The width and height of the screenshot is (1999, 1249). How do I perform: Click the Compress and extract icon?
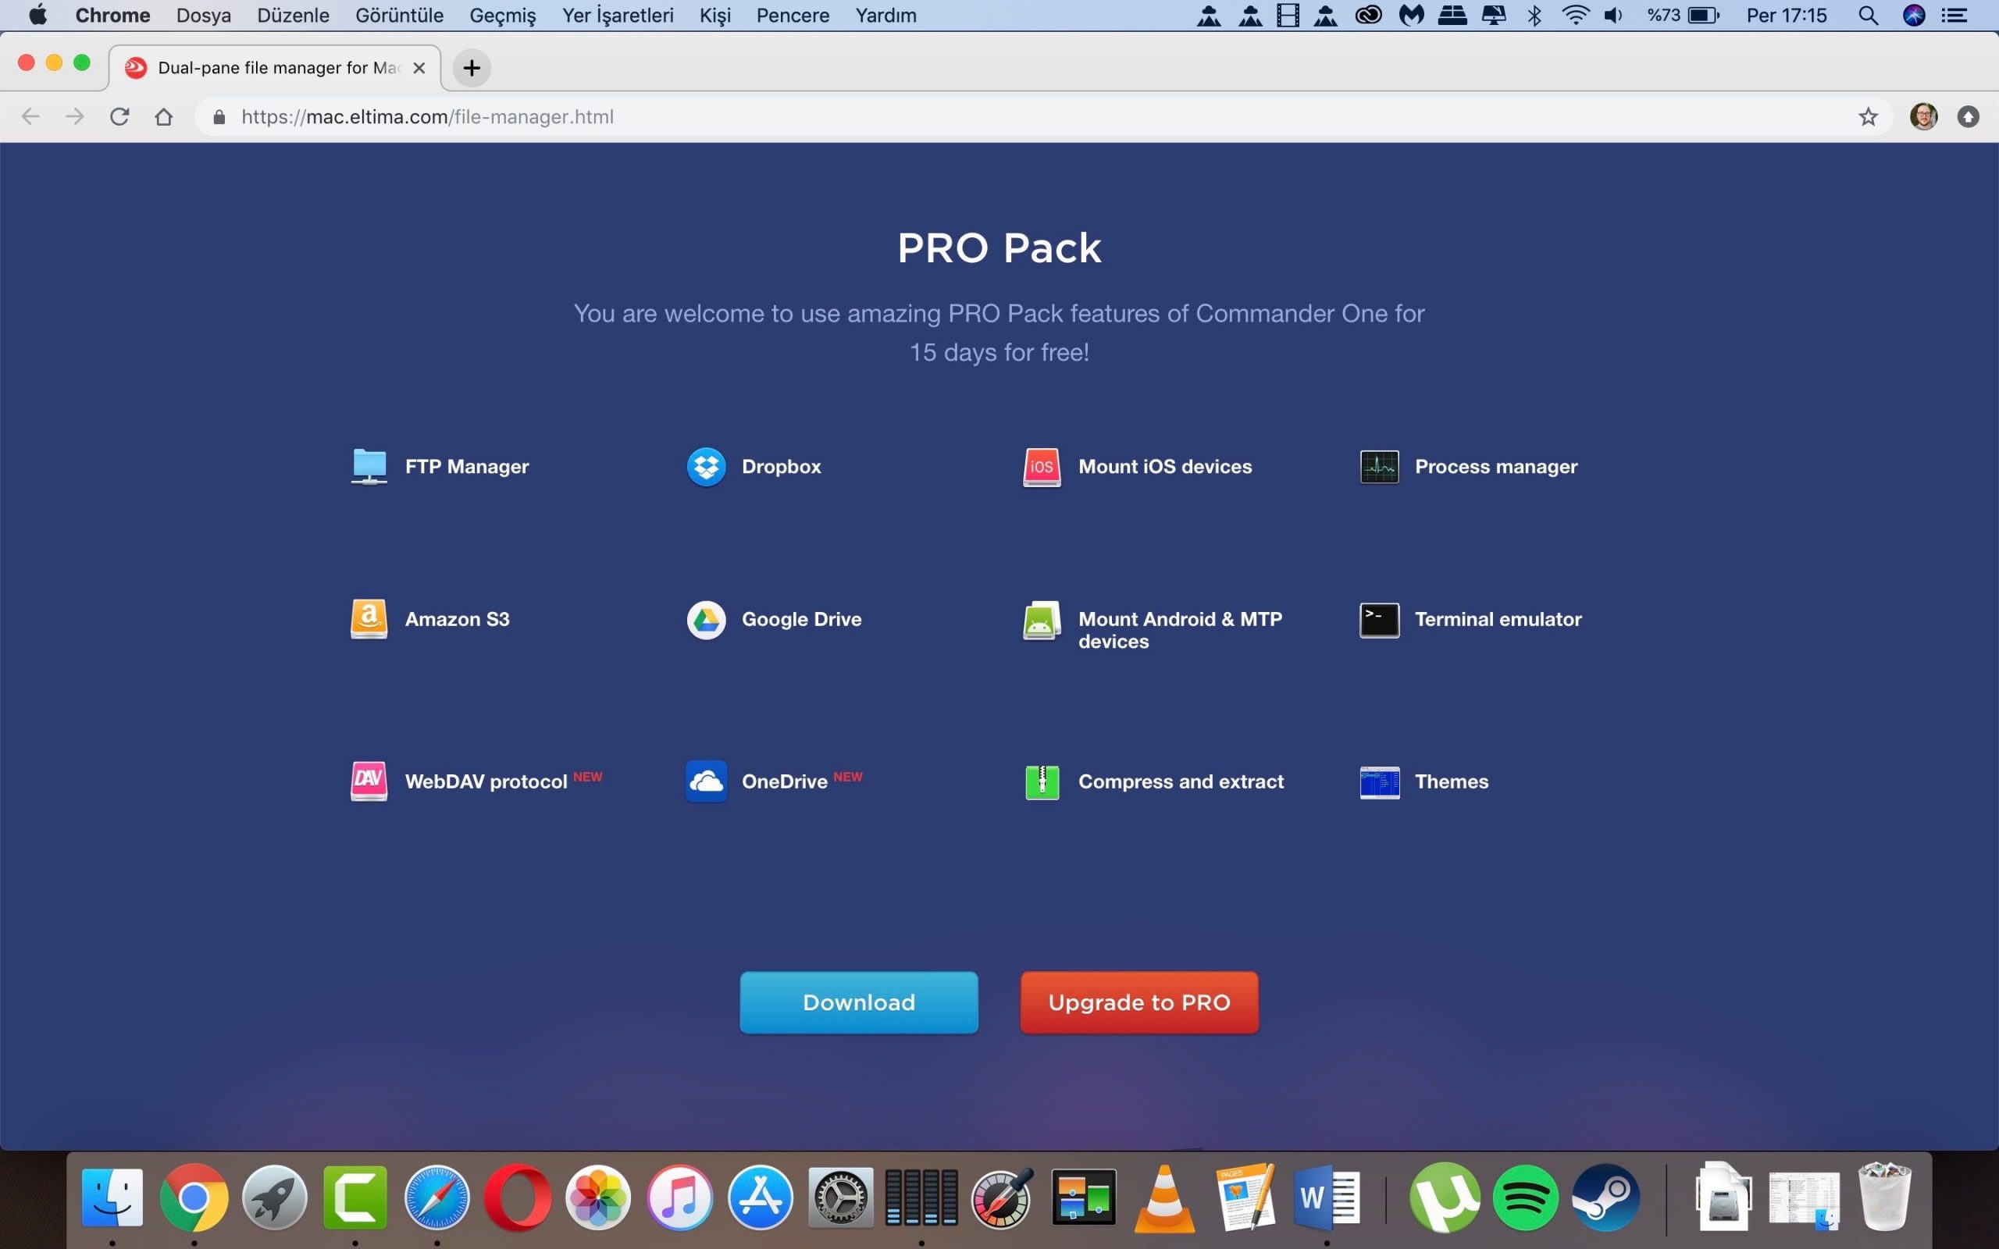[1042, 782]
